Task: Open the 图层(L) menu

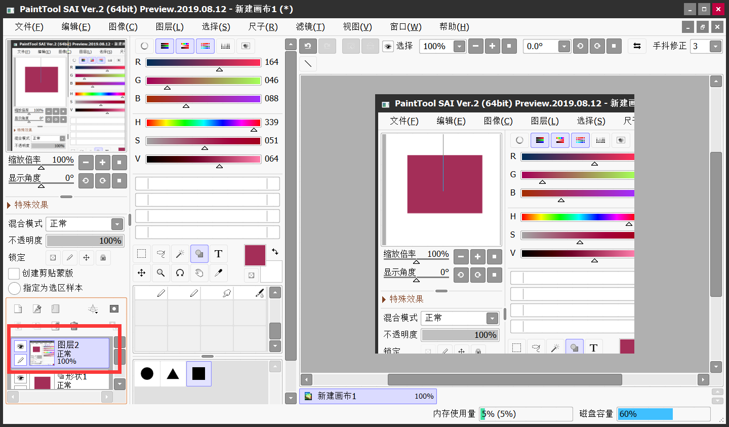Action: [x=170, y=27]
